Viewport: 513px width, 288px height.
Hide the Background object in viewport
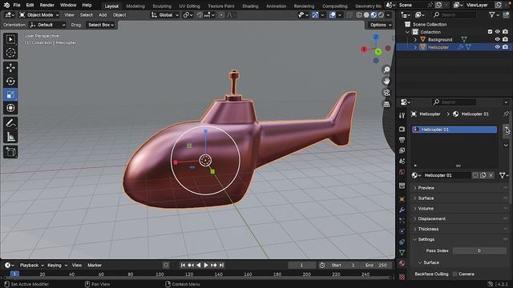[x=497, y=39]
